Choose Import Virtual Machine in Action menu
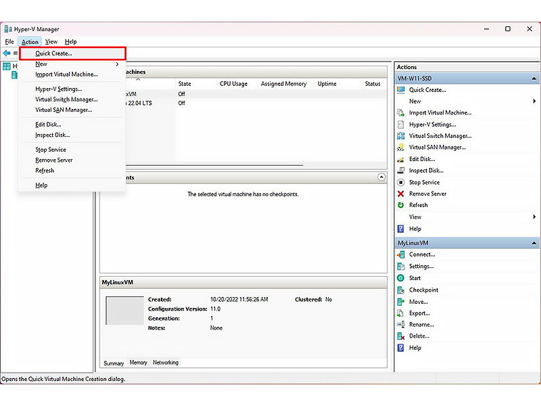 (72, 74)
